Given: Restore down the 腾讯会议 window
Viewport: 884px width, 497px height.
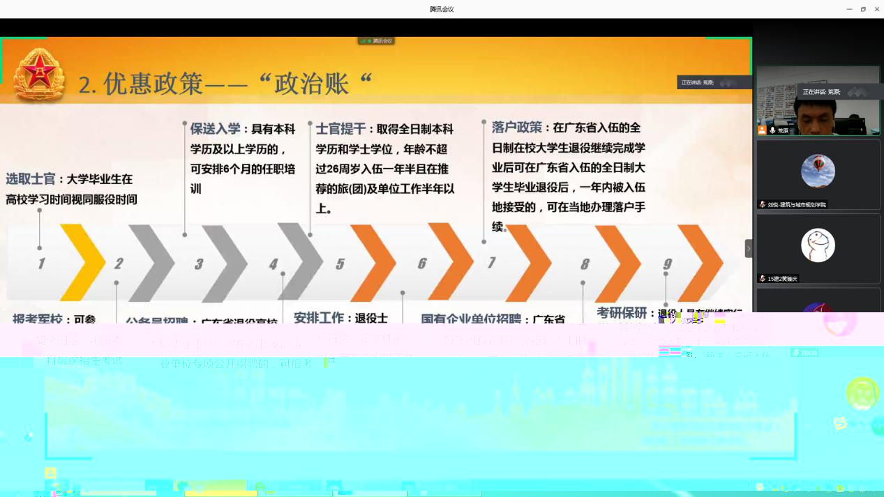Looking at the screenshot, I should click(x=863, y=9).
